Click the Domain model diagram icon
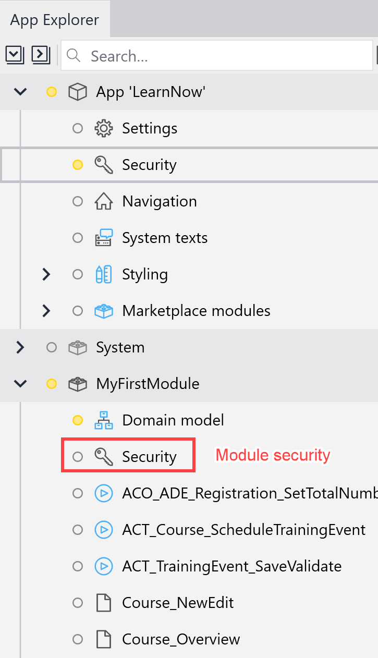 [104, 420]
